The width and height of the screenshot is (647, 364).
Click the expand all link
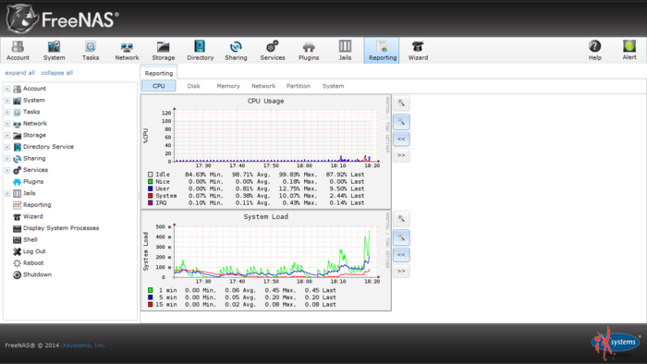(x=19, y=73)
